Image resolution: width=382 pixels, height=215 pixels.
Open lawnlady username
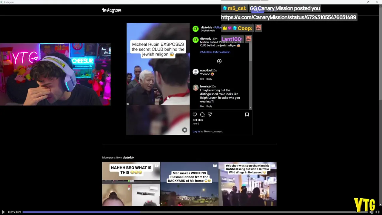pyautogui.click(x=205, y=86)
